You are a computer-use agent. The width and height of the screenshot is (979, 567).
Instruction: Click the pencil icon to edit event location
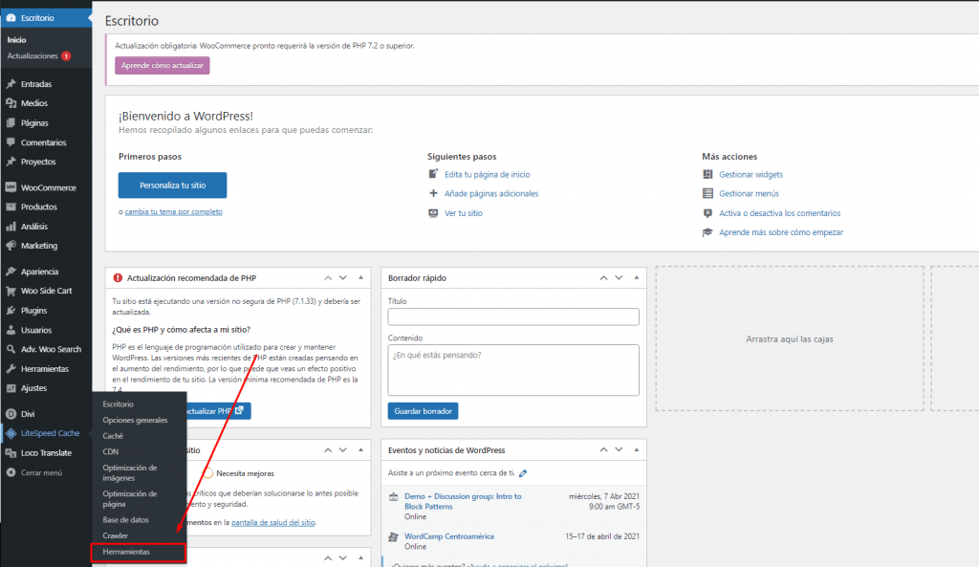click(x=523, y=473)
